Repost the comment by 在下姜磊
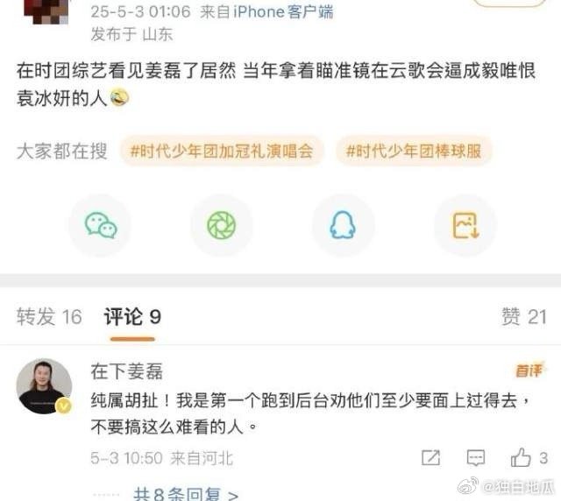561x501 pixels. pos(430,458)
